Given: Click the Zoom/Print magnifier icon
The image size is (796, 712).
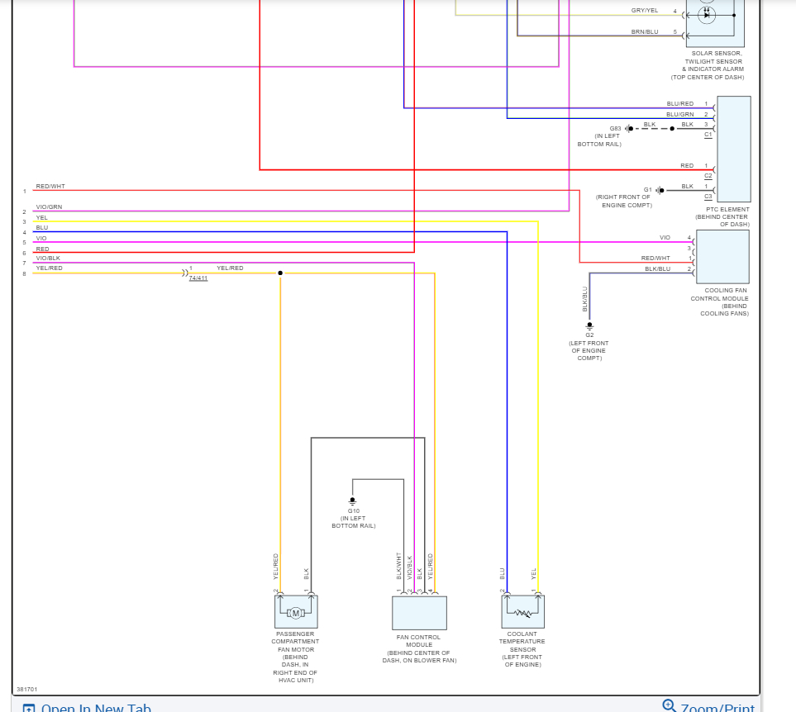Looking at the screenshot, I should click(x=669, y=705).
